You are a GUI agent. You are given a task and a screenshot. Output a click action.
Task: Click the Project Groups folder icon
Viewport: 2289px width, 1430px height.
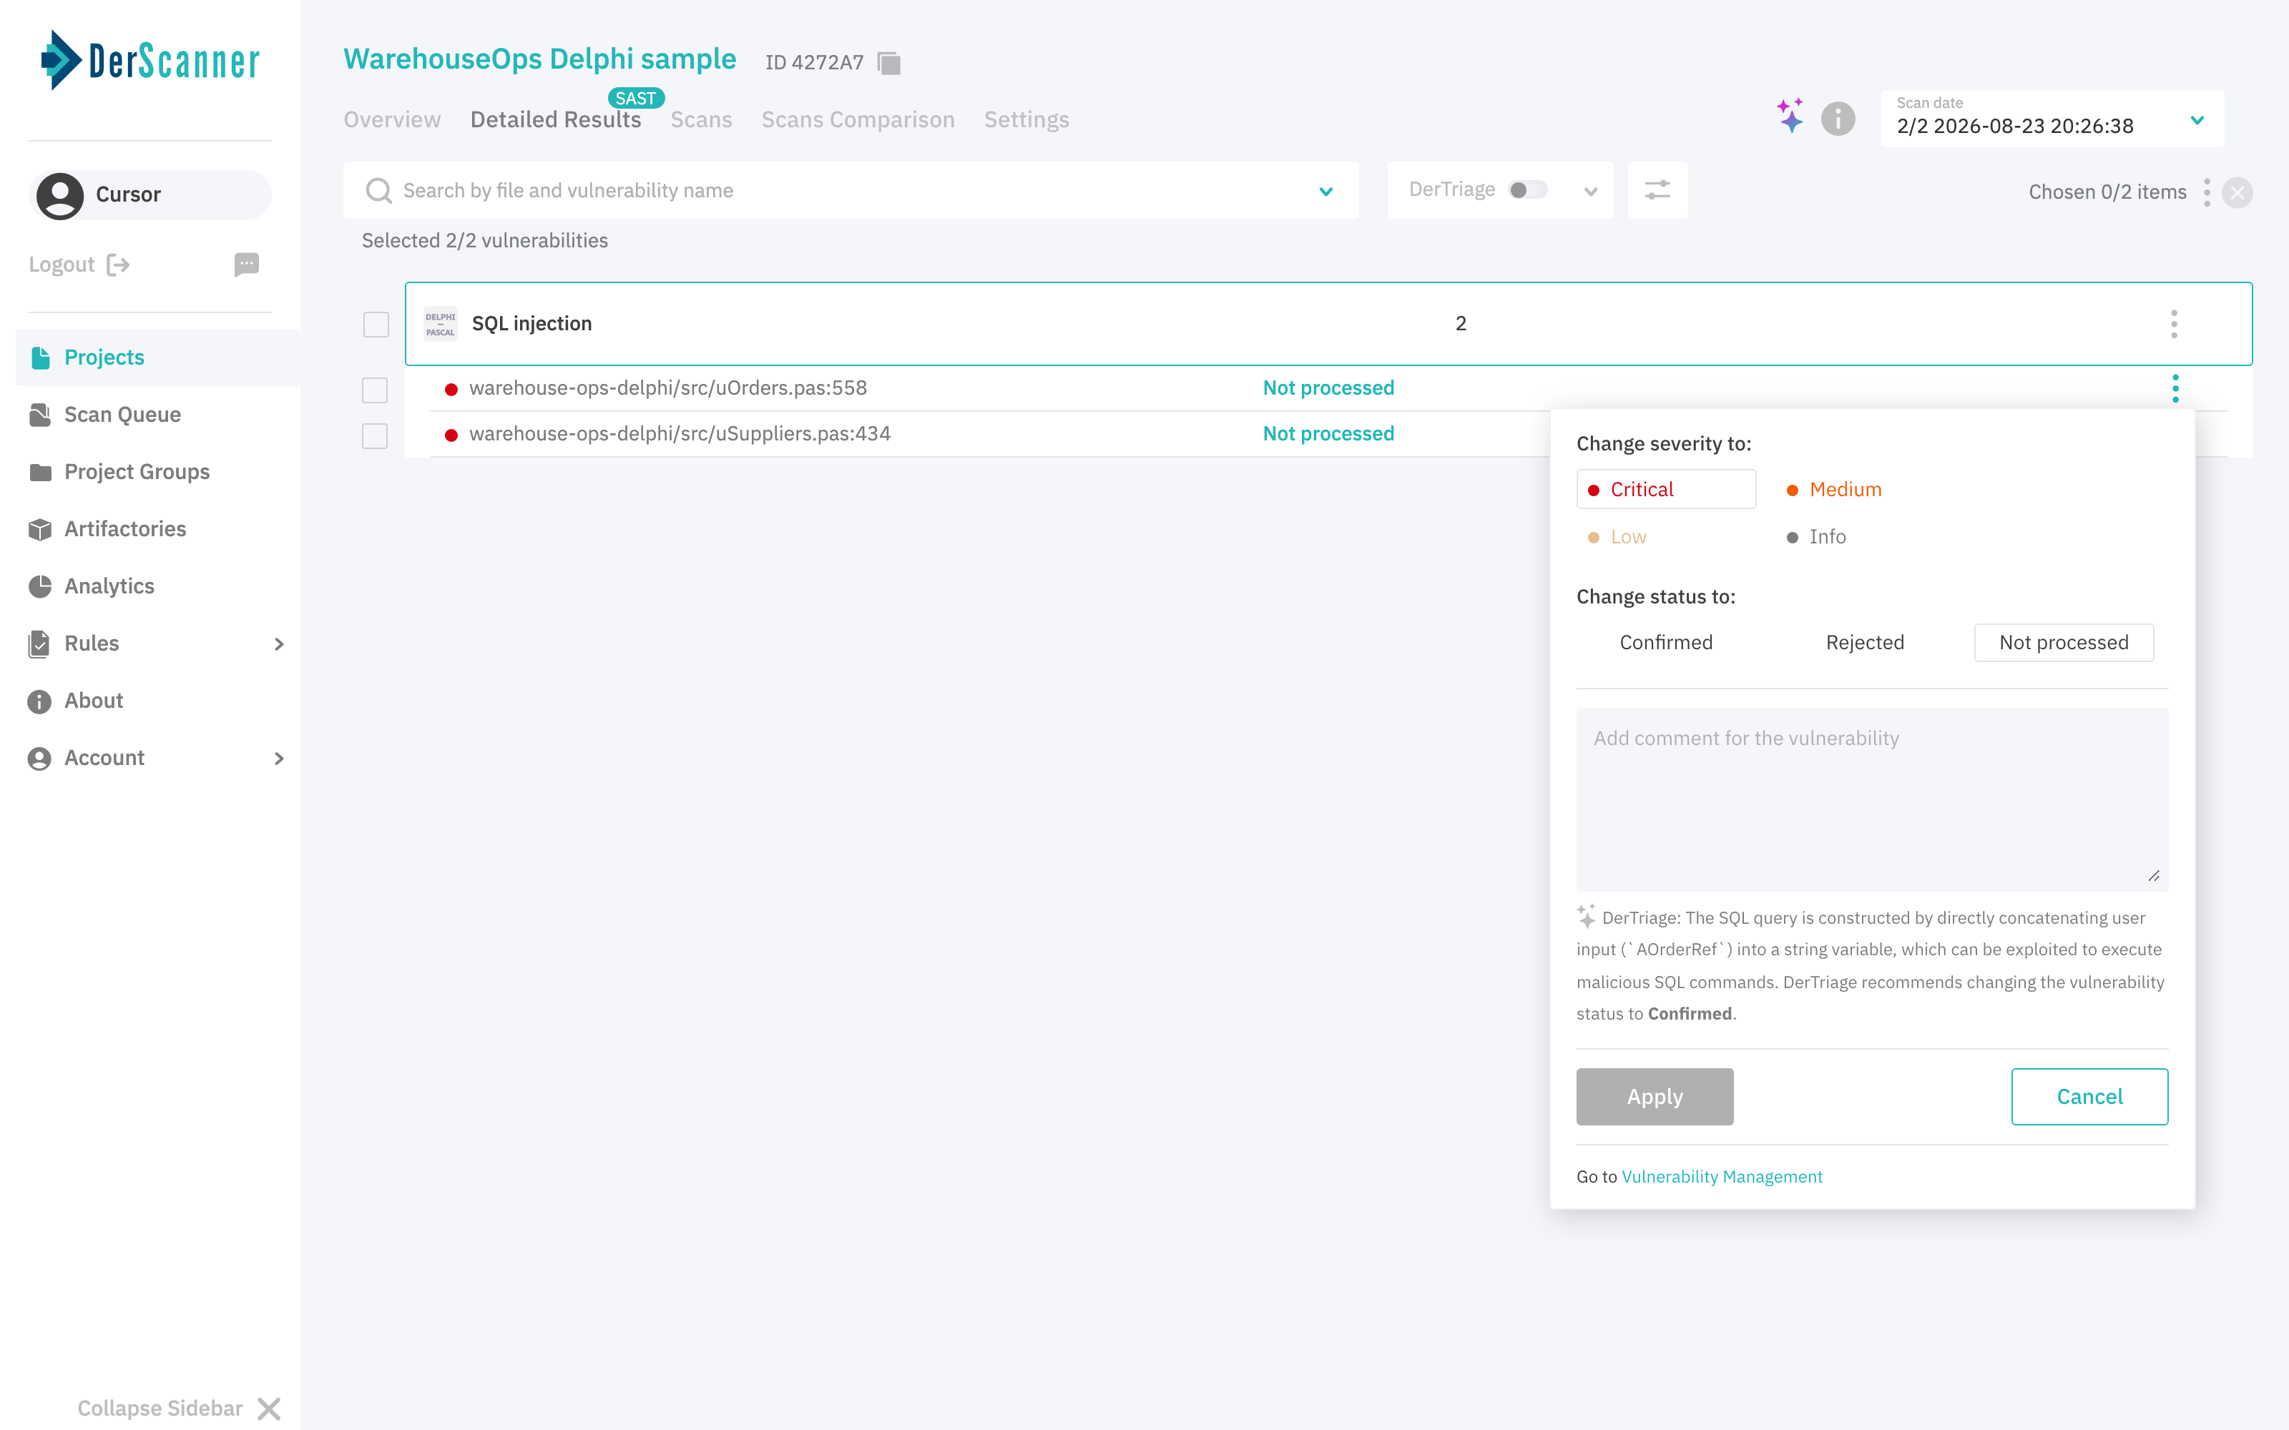(x=40, y=472)
